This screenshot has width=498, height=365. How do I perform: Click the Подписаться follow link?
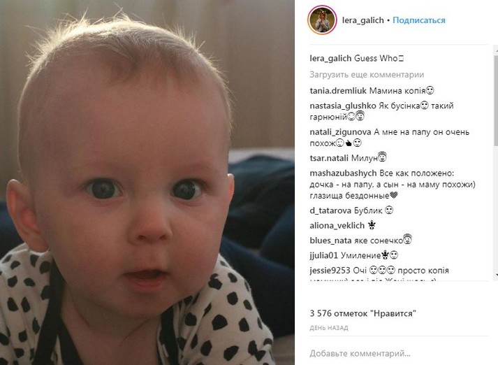click(x=419, y=20)
